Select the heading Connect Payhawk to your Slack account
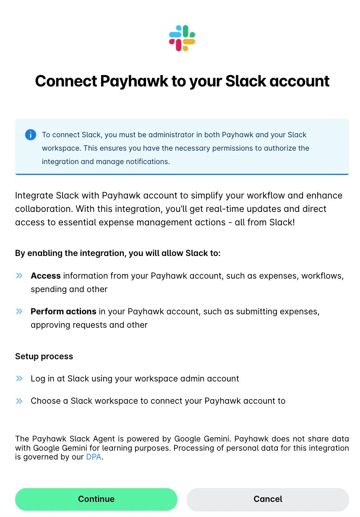This screenshot has width=360, height=517. tap(182, 81)
